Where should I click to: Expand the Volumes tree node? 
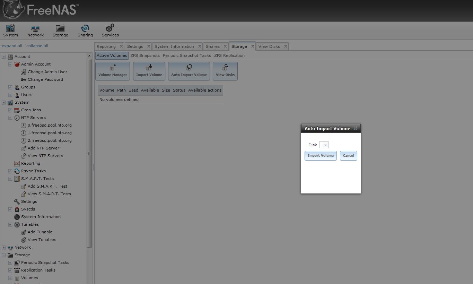10,278
